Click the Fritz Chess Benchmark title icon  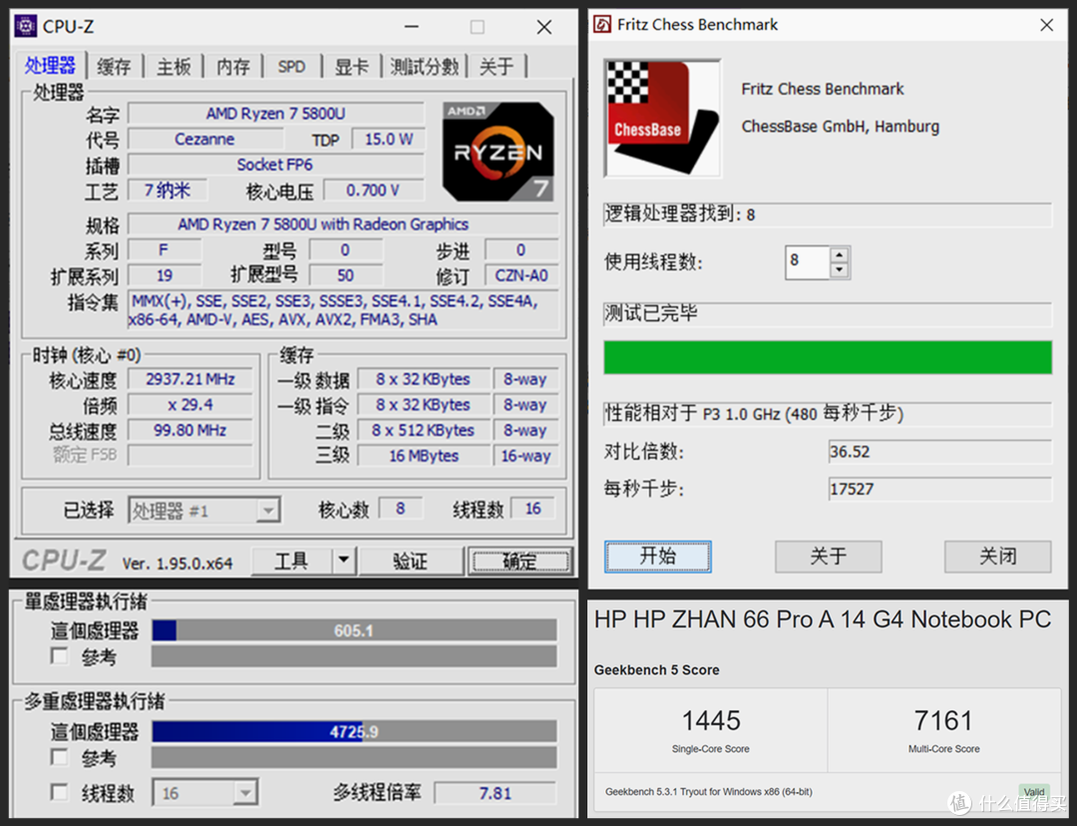coord(602,25)
